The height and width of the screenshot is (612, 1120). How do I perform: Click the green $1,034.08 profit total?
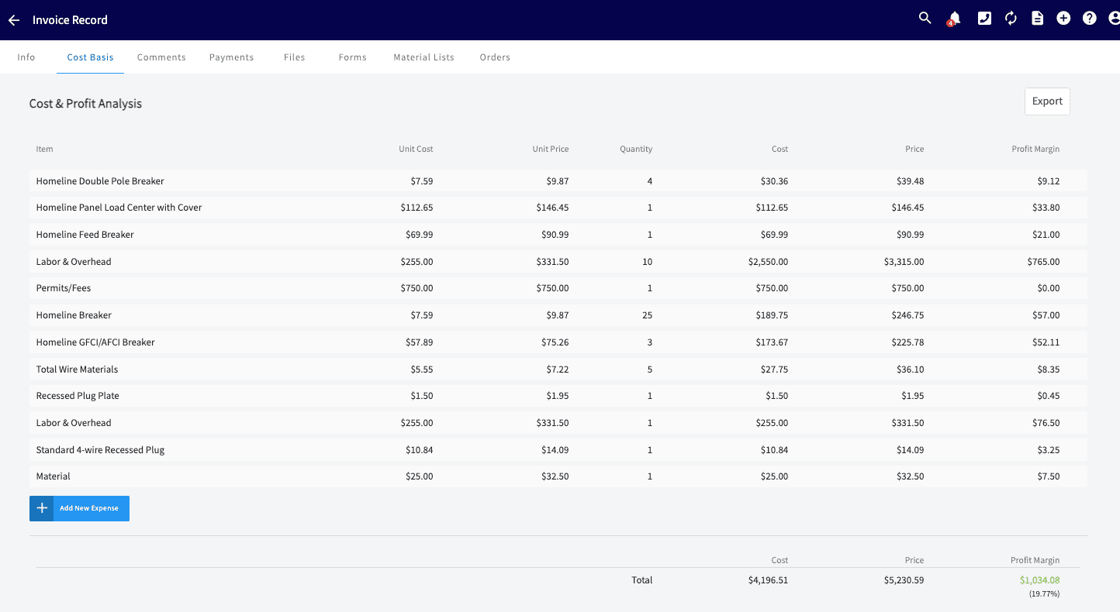(1039, 579)
